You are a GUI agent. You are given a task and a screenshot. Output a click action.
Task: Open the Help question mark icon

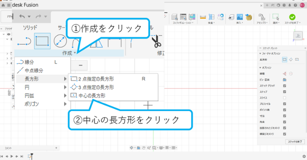coord(295,5)
